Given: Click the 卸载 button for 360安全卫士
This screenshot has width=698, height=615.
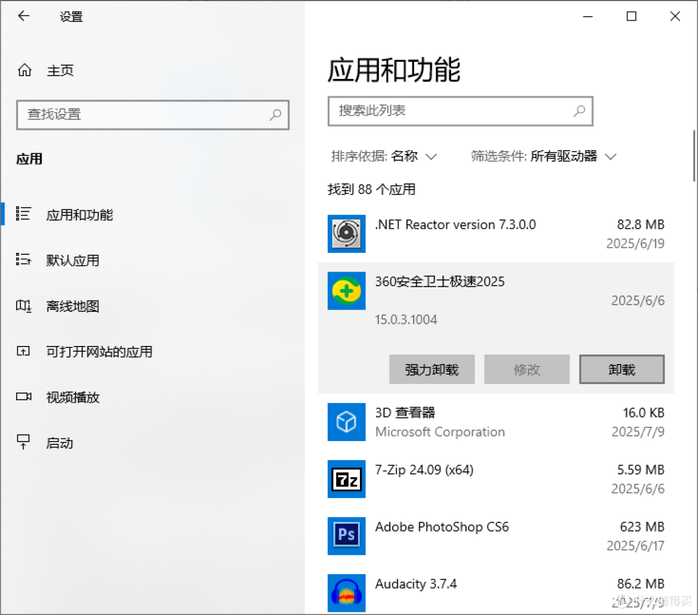Looking at the screenshot, I should tap(622, 369).
